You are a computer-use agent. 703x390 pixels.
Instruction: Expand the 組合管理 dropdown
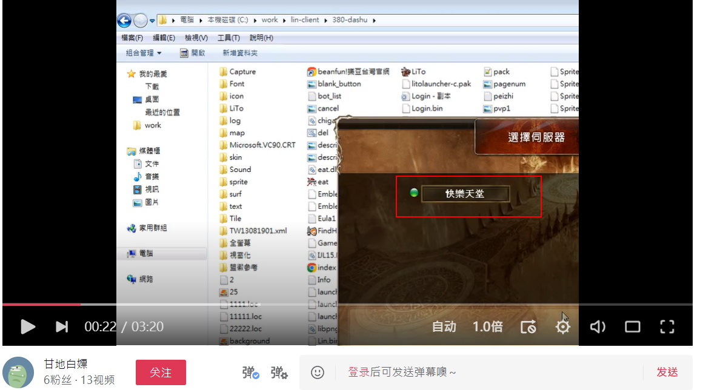tap(144, 53)
